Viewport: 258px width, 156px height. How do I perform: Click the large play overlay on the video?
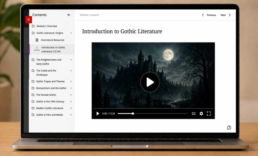click(150, 82)
